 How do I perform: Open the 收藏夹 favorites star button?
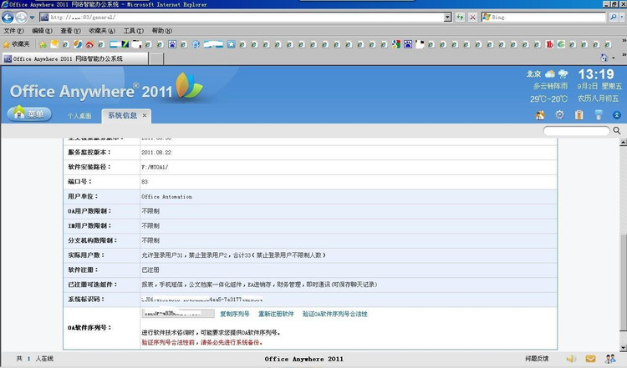click(17, 44)
